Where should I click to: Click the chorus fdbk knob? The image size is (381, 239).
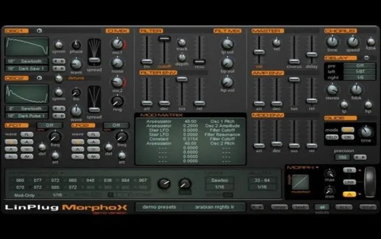[371, 41]
